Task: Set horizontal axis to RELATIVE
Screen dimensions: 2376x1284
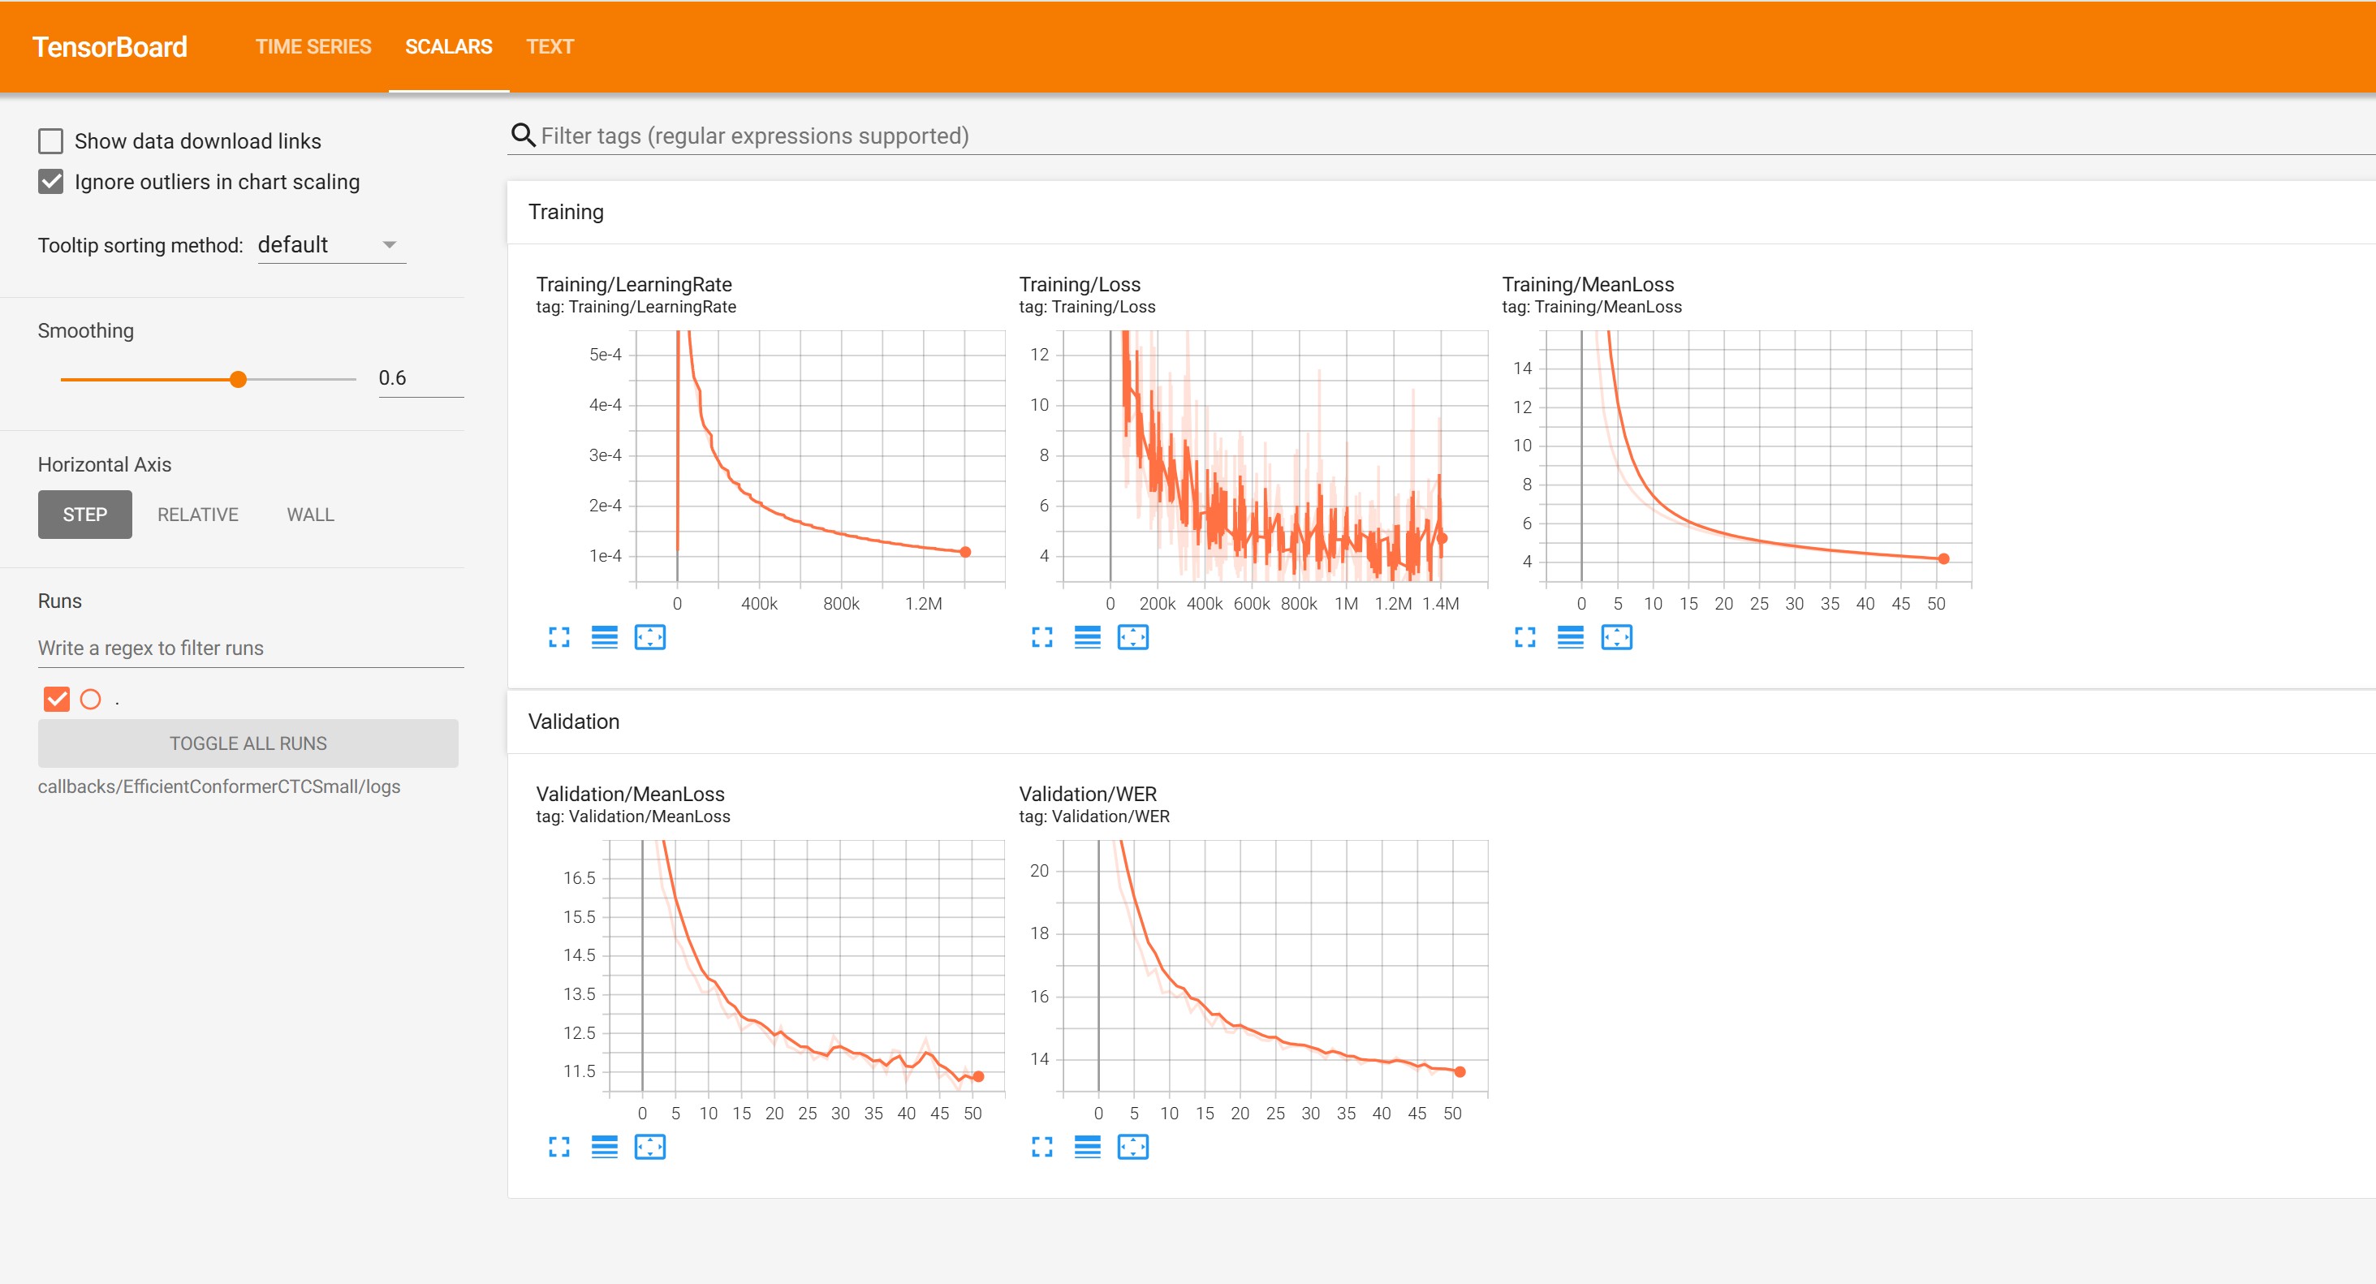Action: tap(197, 515)
